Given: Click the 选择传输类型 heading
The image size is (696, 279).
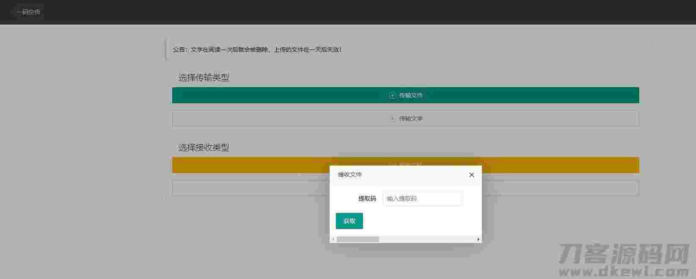Looking at the screenshot, I should [204, 77].
